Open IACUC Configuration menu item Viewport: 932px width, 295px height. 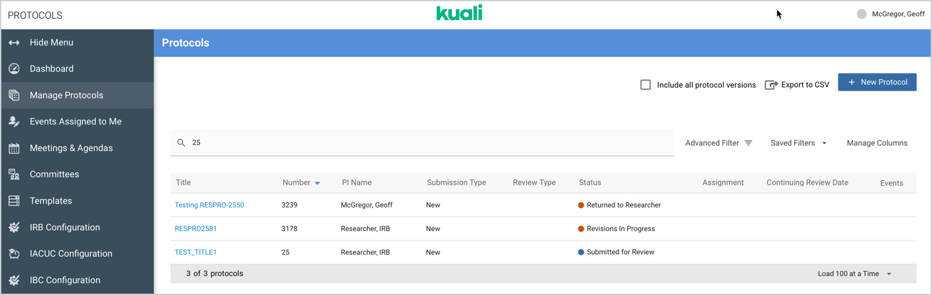(x=71, y=254)
